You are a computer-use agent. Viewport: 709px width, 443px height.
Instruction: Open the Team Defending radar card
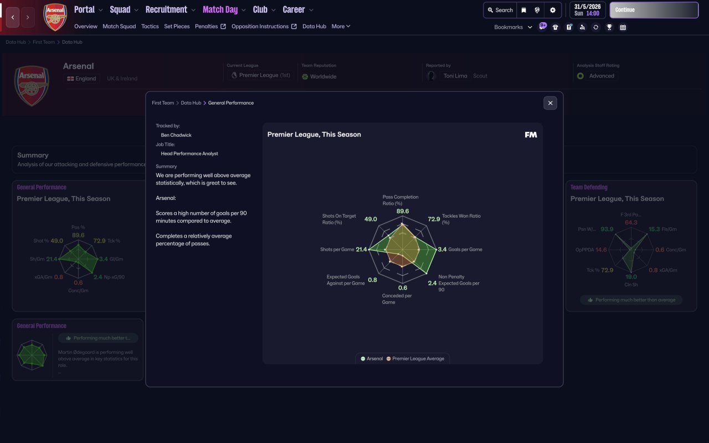pos(631,245)
